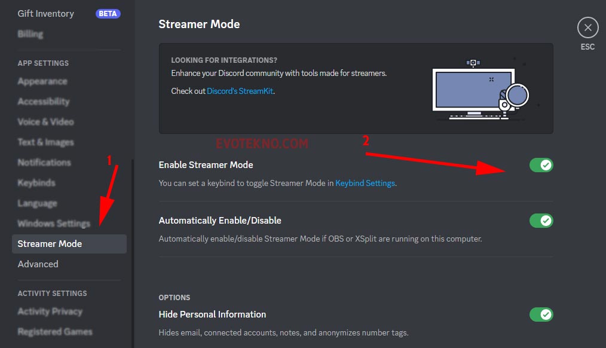The image size is (606, 348).
Task: Open Accessibility settings
Action: point(44,101)
